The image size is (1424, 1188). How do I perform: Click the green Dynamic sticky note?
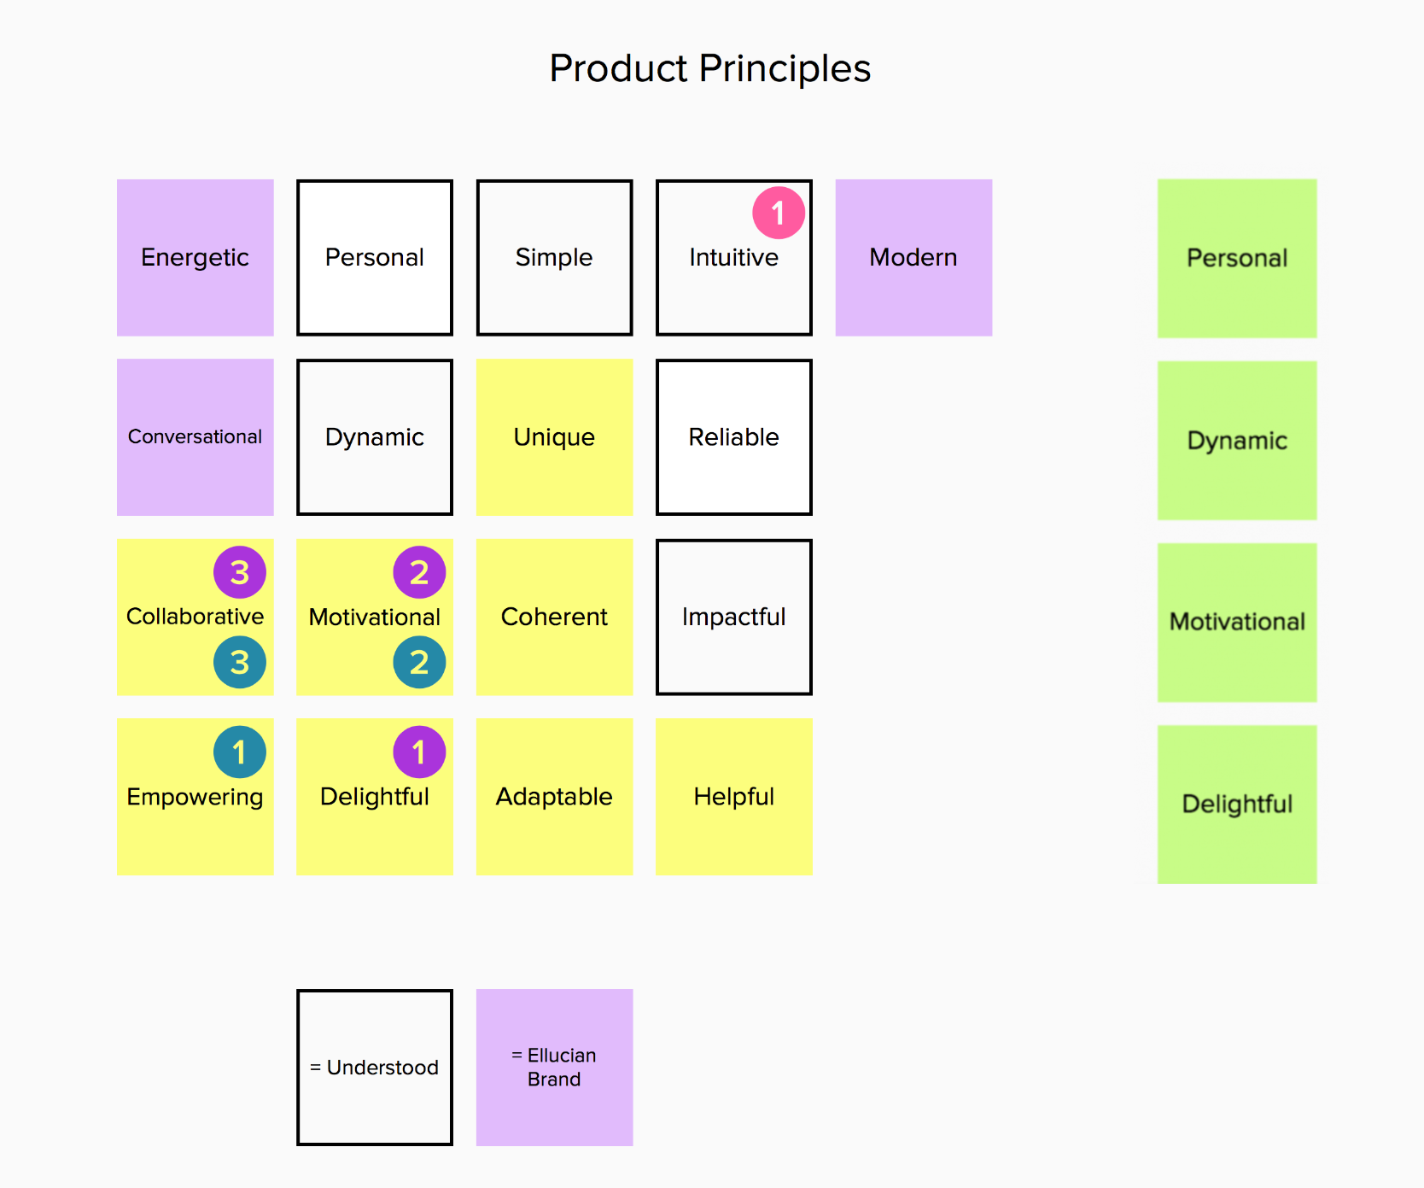tap(1237, 441)
